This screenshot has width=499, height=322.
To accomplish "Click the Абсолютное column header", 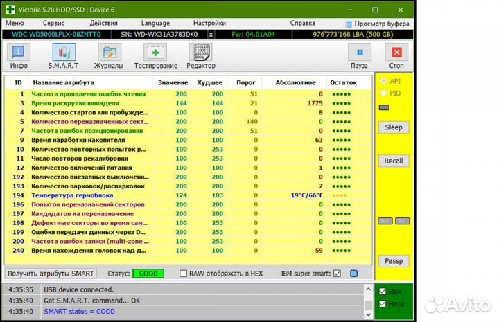I will (295, 82).
